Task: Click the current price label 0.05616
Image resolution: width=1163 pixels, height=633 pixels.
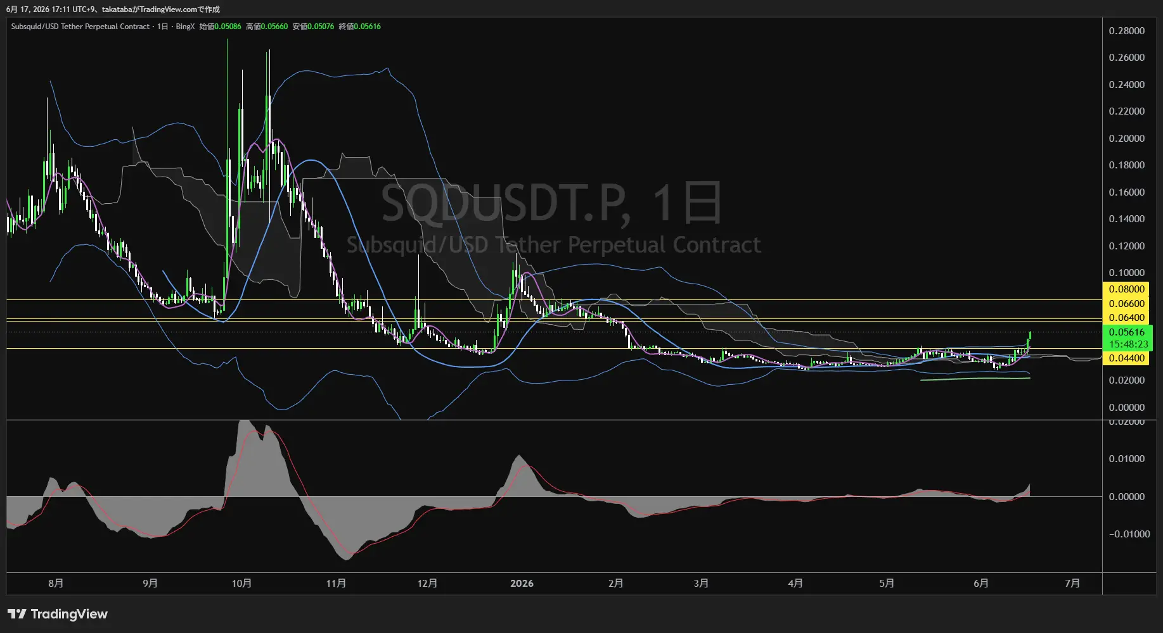Action: click(x=1128, y=332)
